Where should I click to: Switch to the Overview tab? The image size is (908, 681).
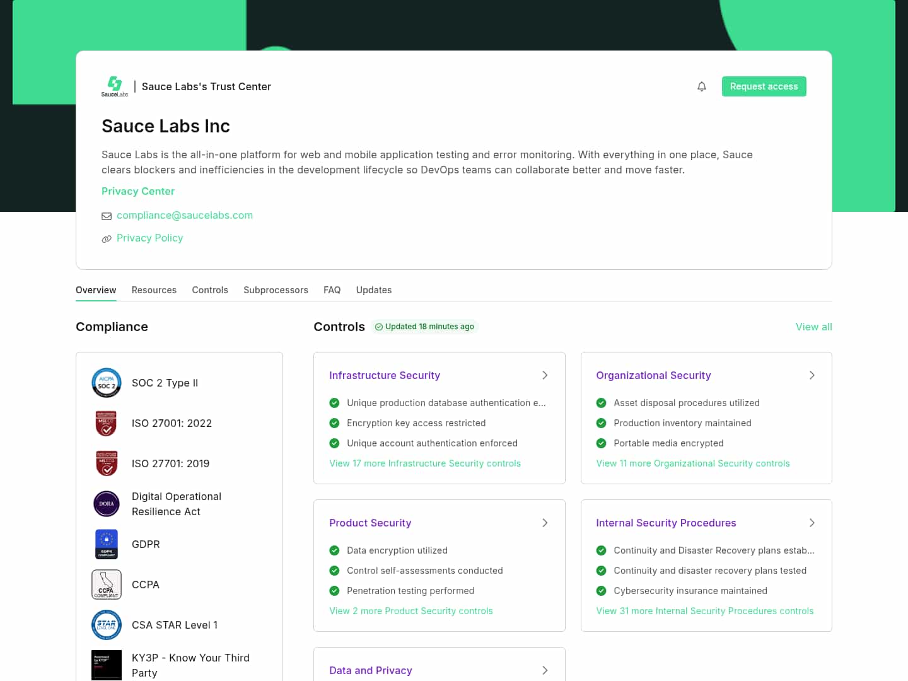(x=96, y=290)
